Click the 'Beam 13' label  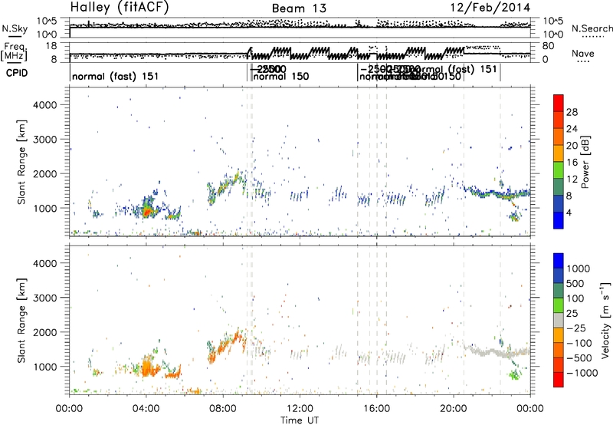(299, 8)
